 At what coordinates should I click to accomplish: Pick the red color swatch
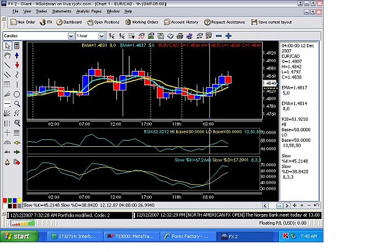[x=5, y=200]
